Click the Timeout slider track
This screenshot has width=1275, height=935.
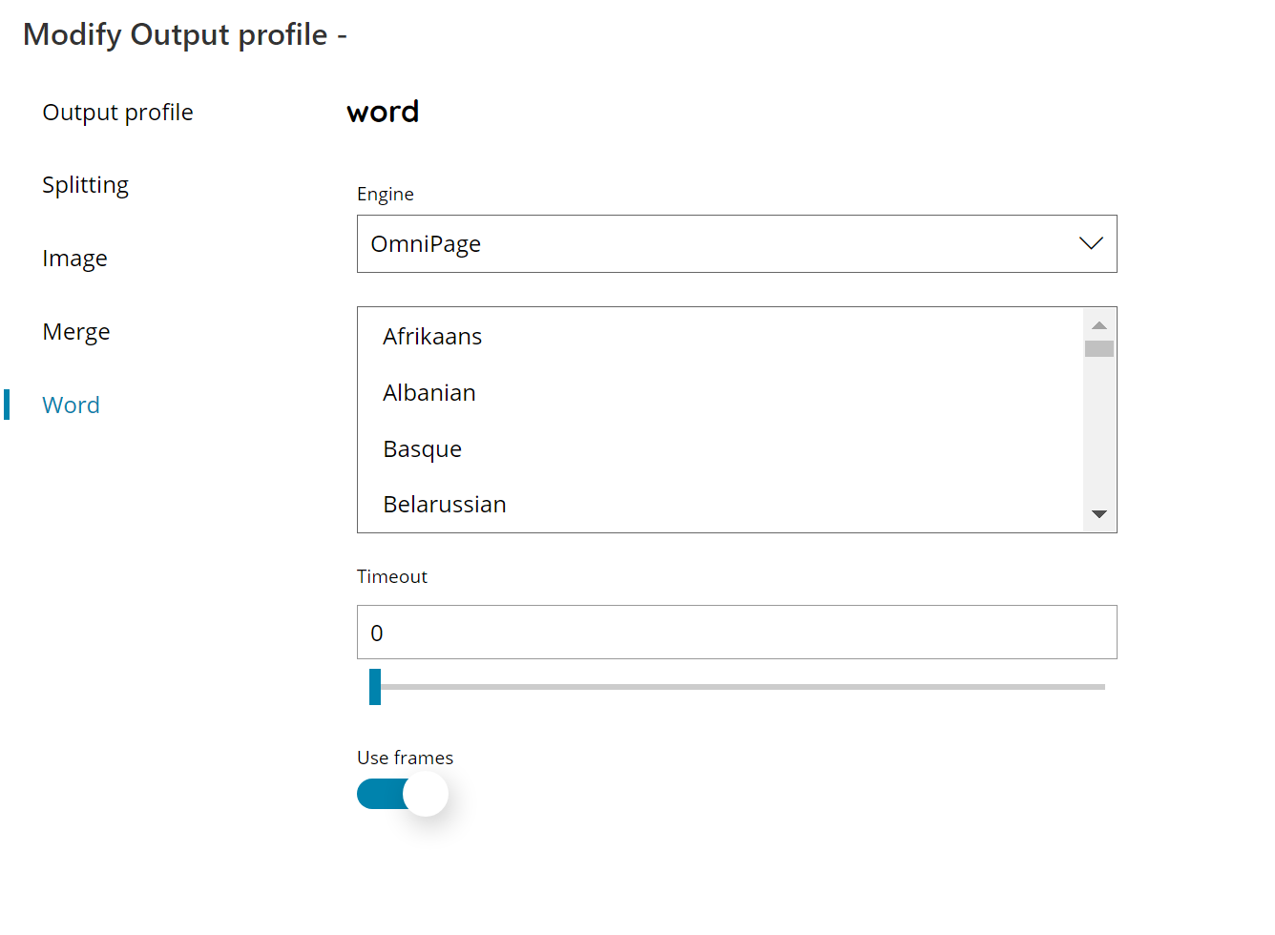[737, 687]
